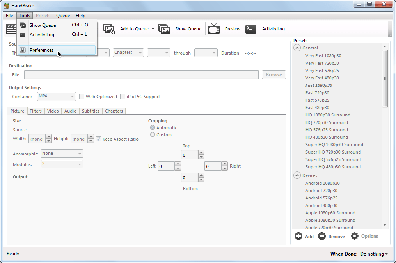Viewport: 396px width, 263px height.
Task: Click the plus icon to add a preset
Action: (x=298, y=236)
